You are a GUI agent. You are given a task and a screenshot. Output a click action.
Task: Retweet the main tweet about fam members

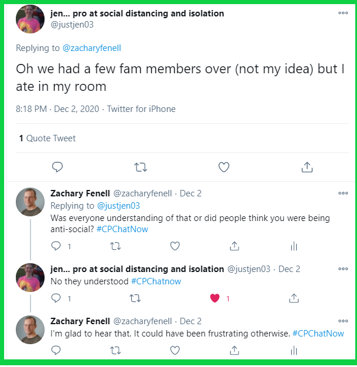click(x=141, y=168)
